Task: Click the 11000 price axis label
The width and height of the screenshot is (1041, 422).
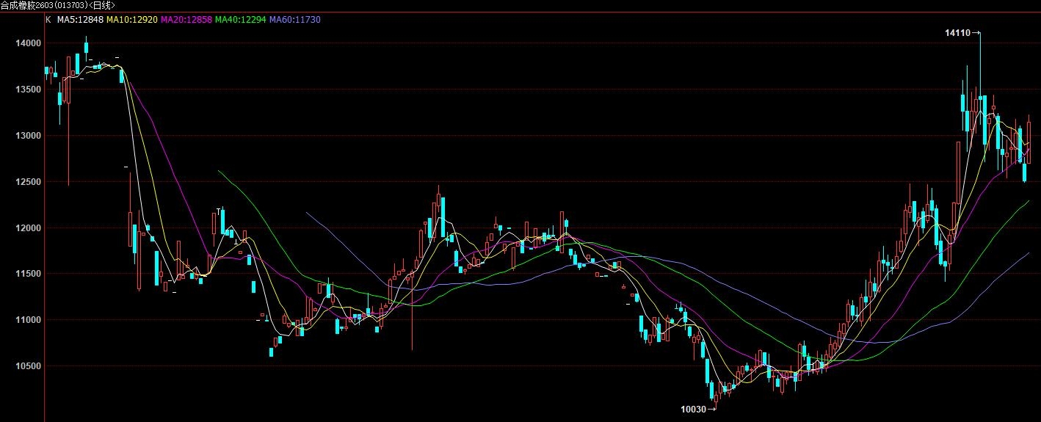Action: coord(27,320)
